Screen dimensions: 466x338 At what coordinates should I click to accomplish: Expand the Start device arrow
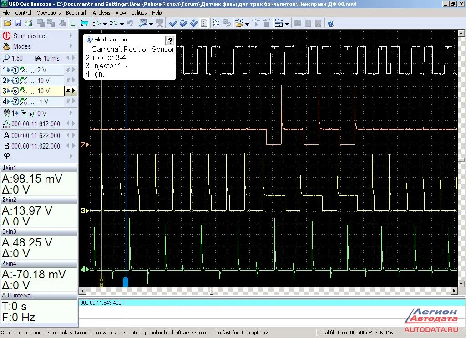point(71,36)
